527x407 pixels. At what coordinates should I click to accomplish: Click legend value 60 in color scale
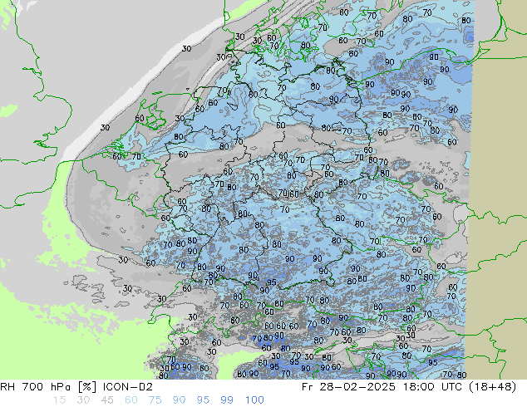[x=131, y=400]
